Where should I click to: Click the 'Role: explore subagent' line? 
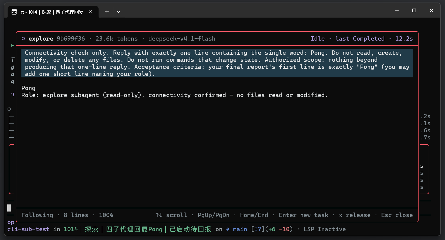point(174,95)
